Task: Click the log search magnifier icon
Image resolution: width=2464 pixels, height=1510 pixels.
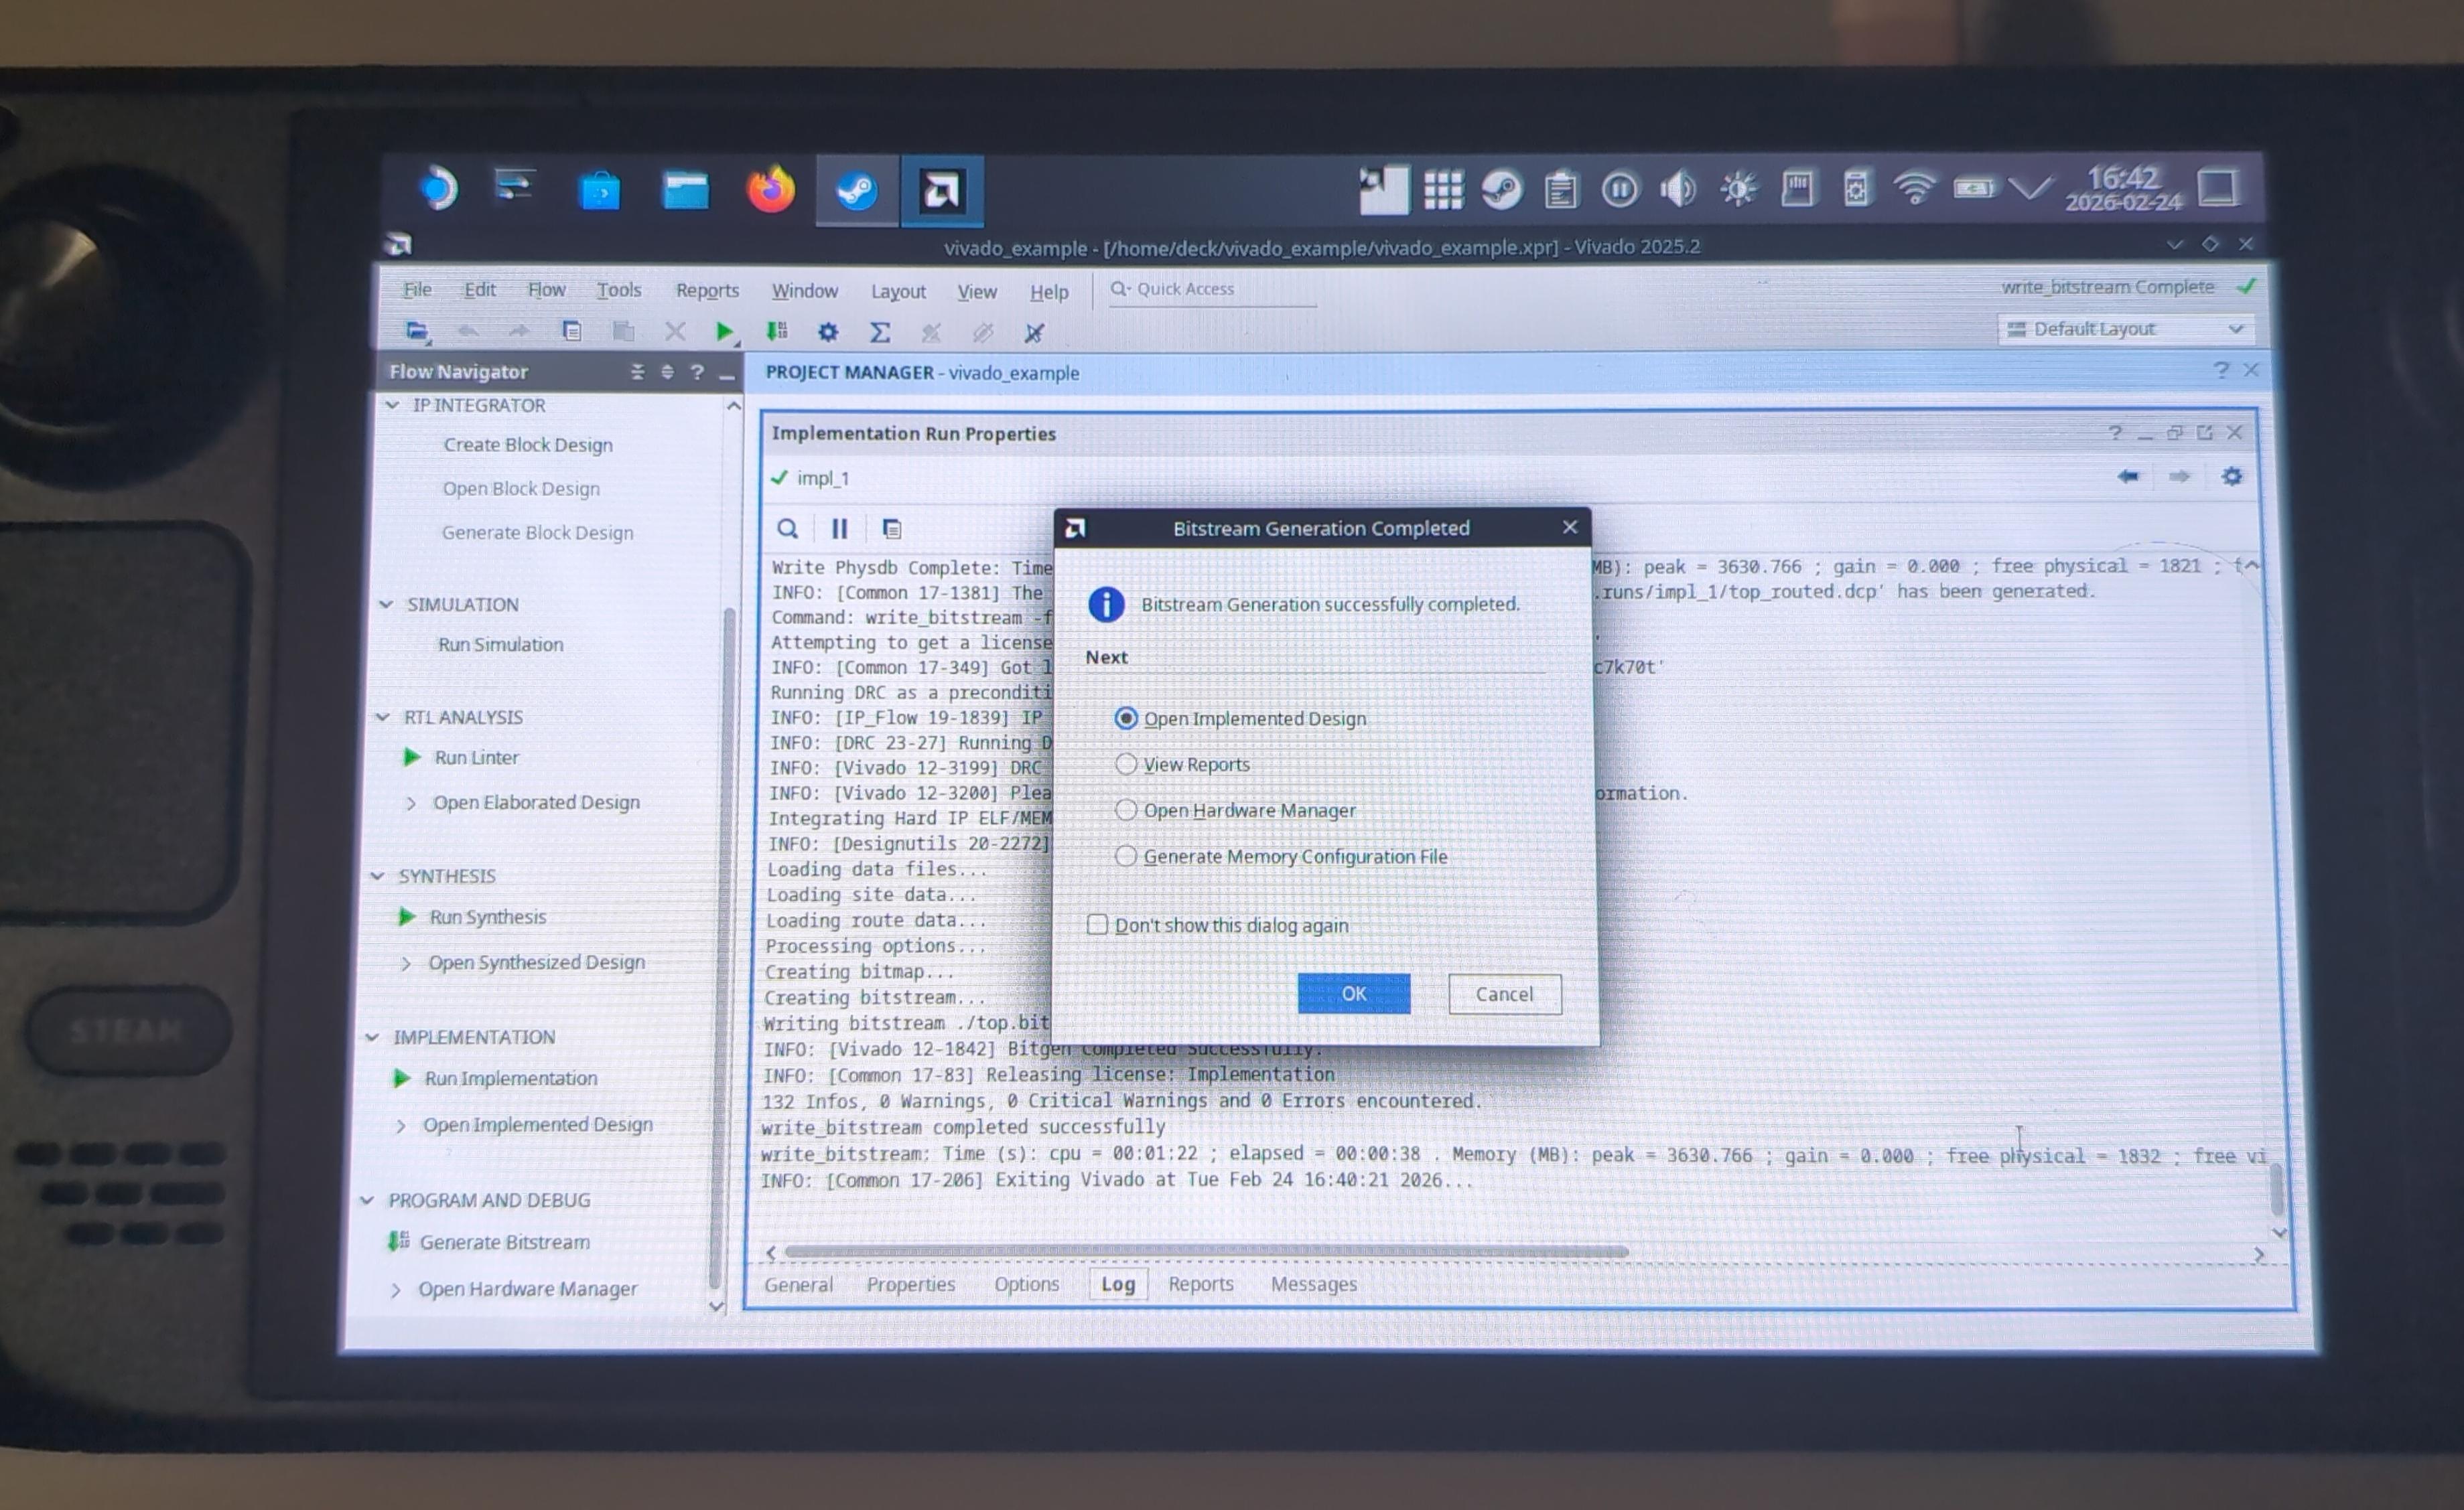Action: pos(788,528)
